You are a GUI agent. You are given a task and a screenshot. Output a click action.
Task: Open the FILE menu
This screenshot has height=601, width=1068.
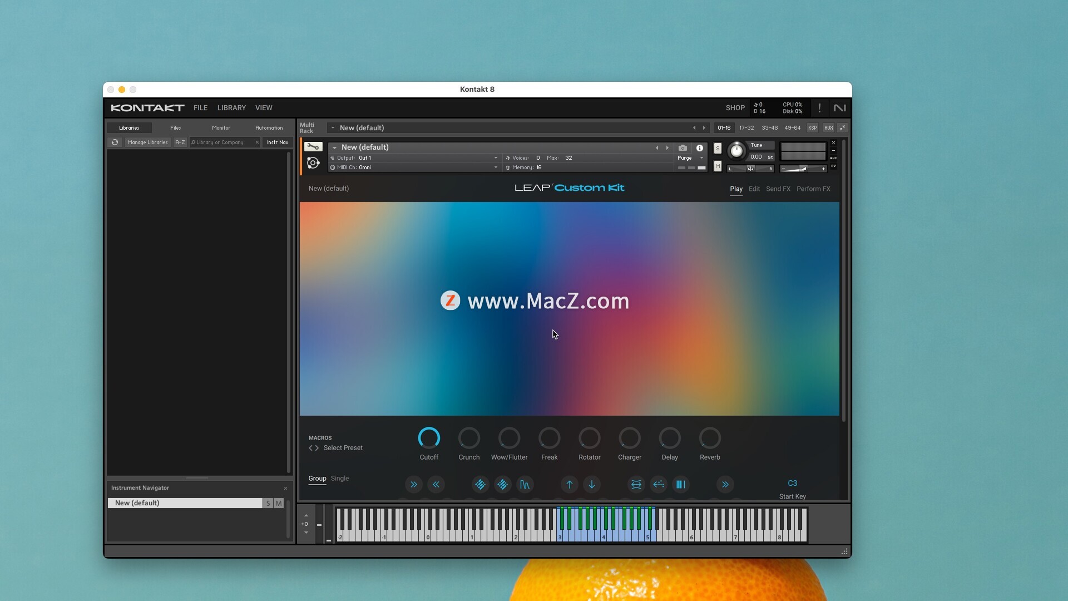[x=200, y=108]
